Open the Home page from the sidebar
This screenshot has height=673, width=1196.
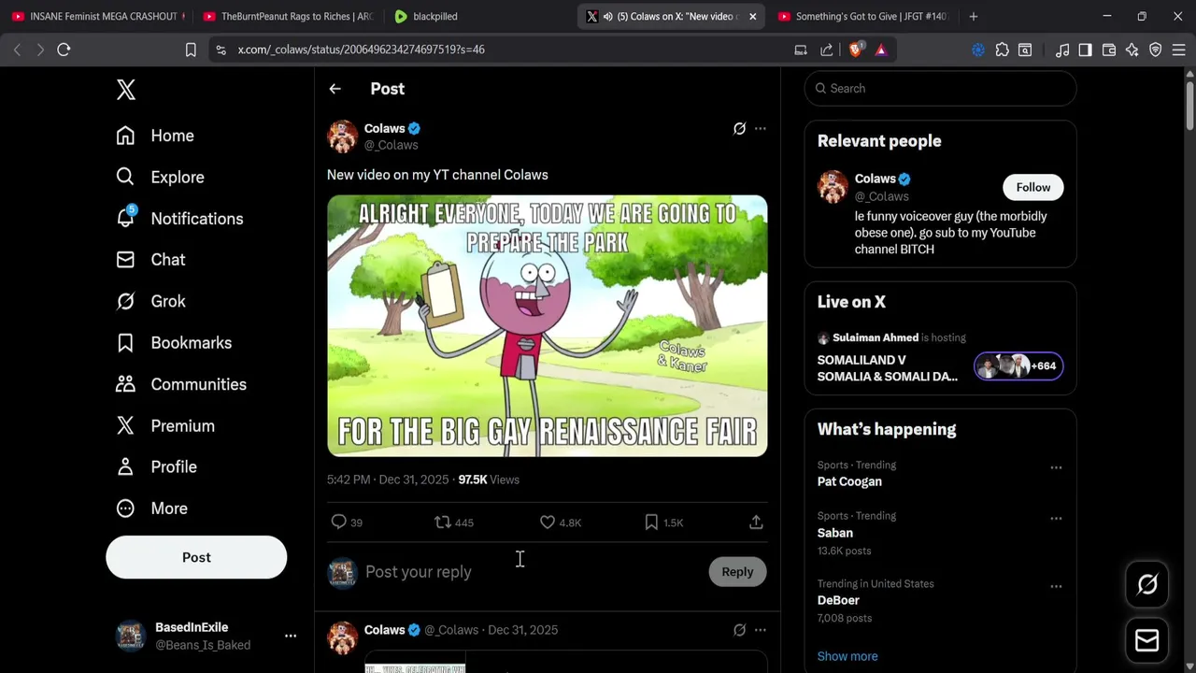pos(155,136)
